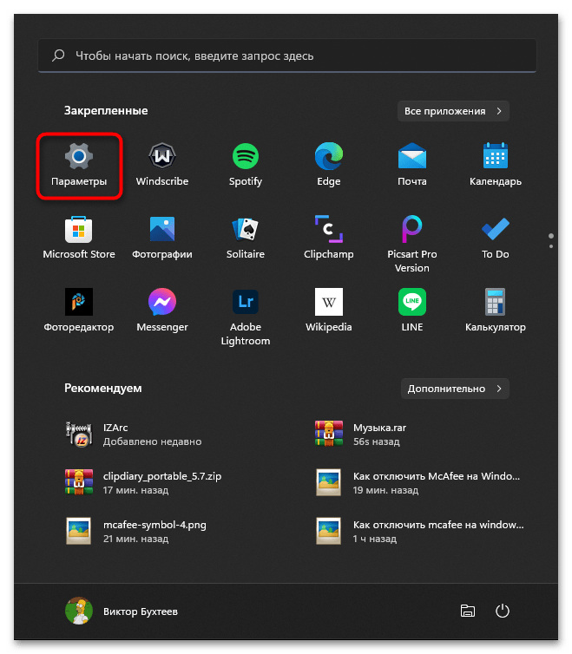
Task: Open the Фотографии photos app
Action: coord(162,239)
